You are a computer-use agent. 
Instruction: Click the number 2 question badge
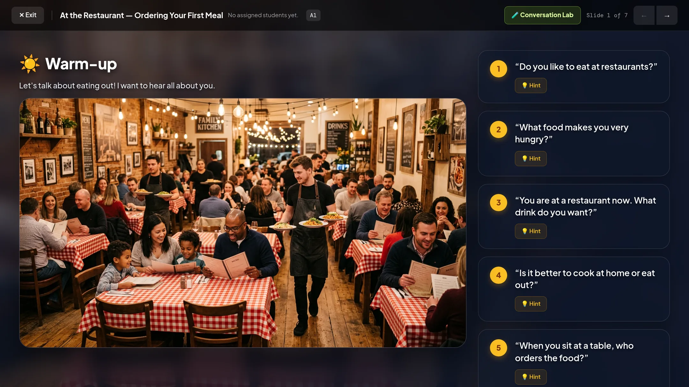[x=499, y=130]
